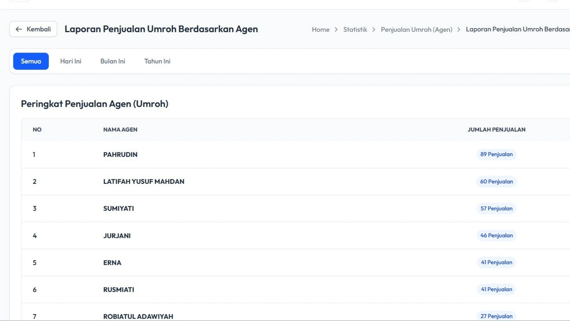The width and height of the screenshot is (570, 321).
Task: Select agent name PAHRUDIN
Action: click(120, 155)
